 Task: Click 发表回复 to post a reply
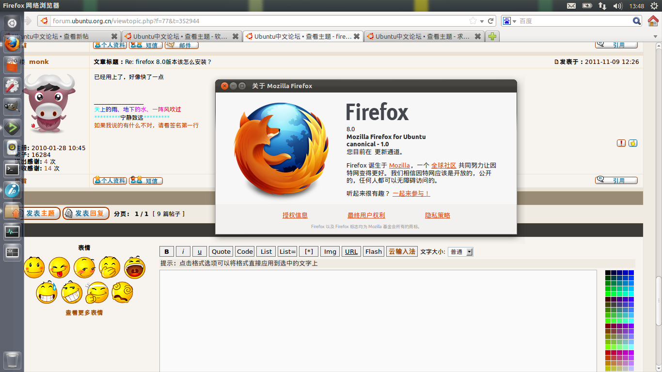(x=86, y=213)
